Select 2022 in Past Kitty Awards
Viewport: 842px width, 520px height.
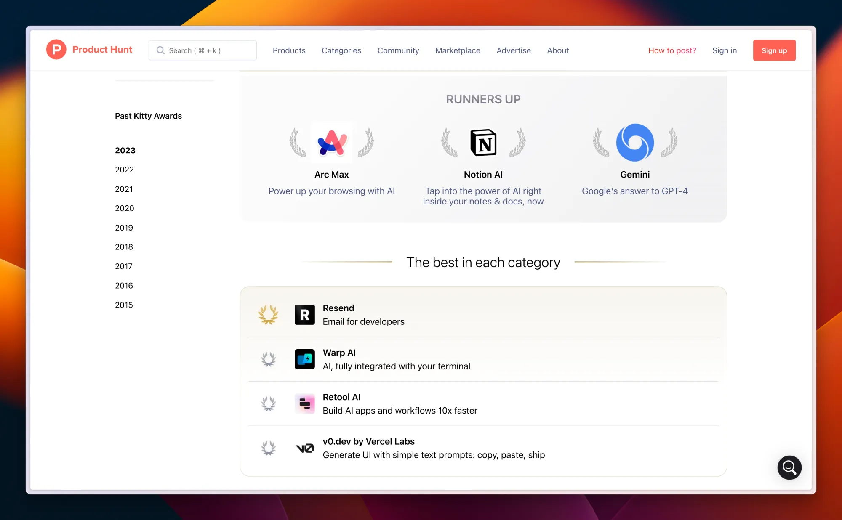tap(124, 170)
